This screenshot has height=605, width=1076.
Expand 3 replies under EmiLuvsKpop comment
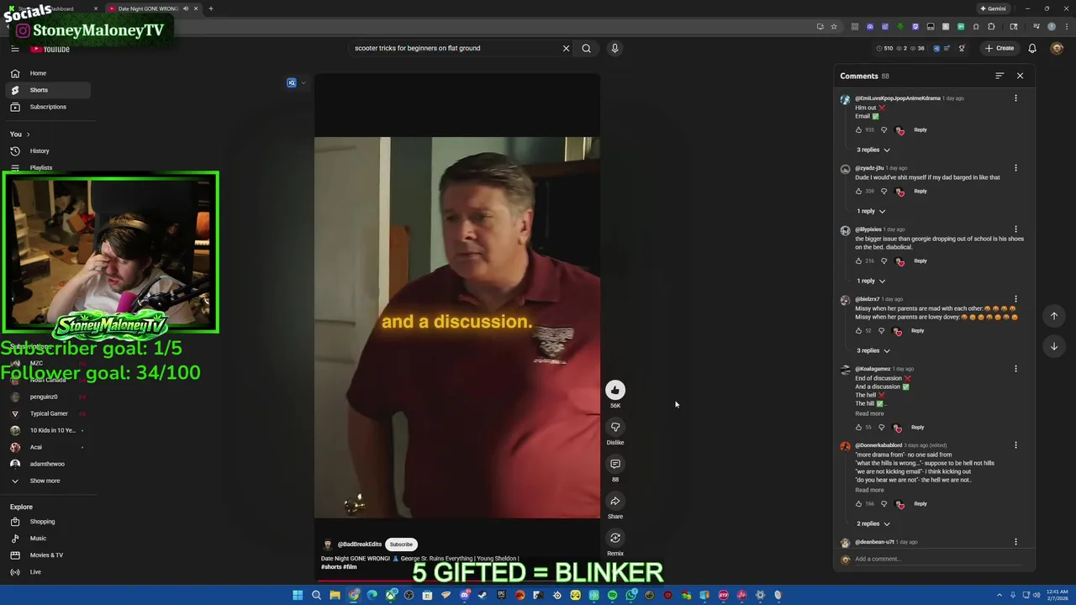(x=873, y=150)
